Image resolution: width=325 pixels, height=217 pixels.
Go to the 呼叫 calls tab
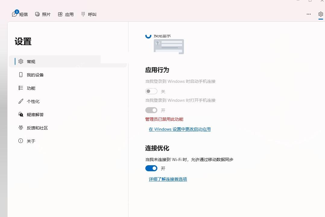[x=89, y=14]
